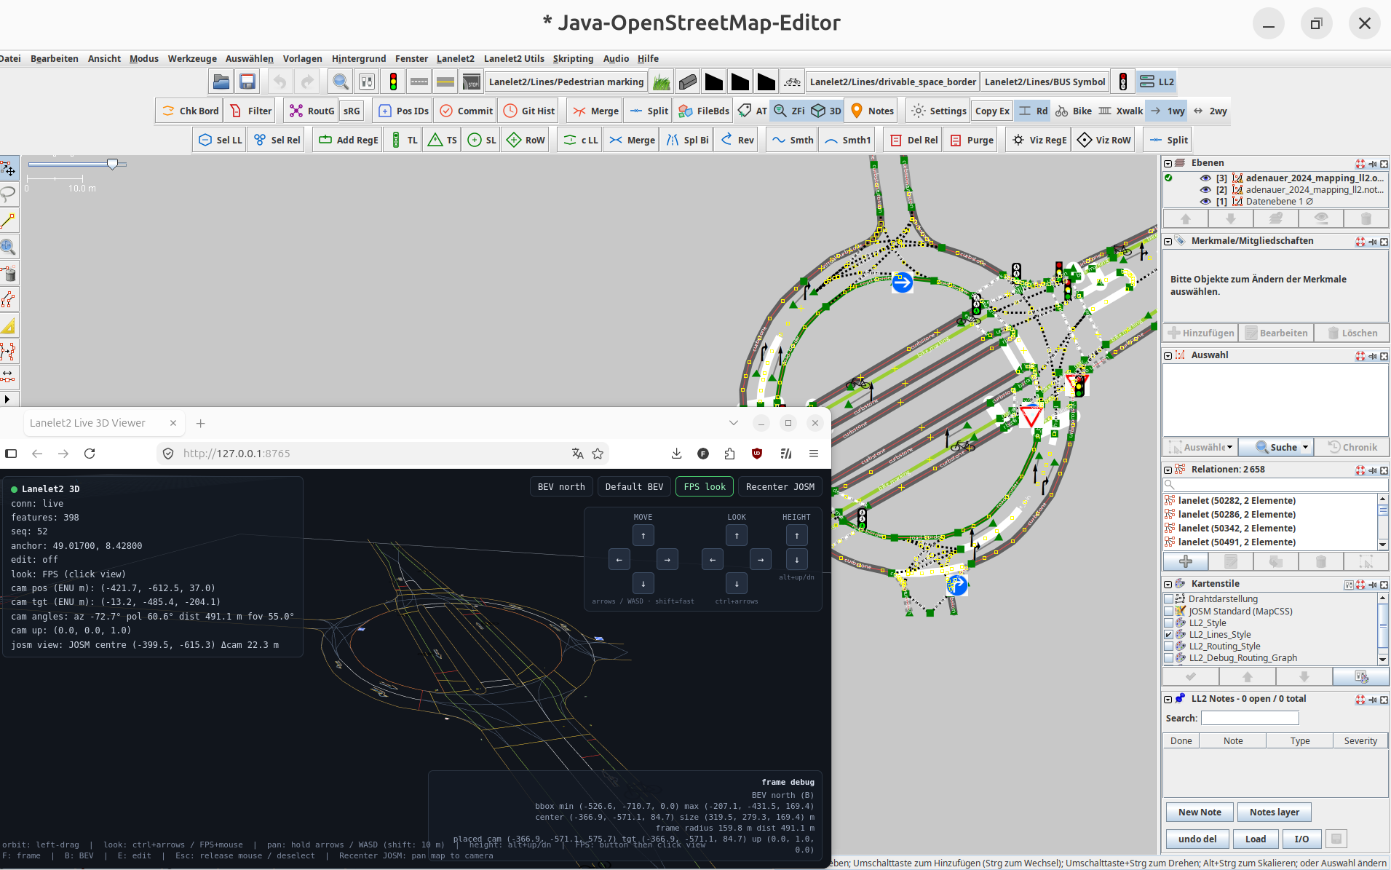1391x870 pixels.
Task: Open the Werkzeuge menu
Action: [x=192, y=59]
